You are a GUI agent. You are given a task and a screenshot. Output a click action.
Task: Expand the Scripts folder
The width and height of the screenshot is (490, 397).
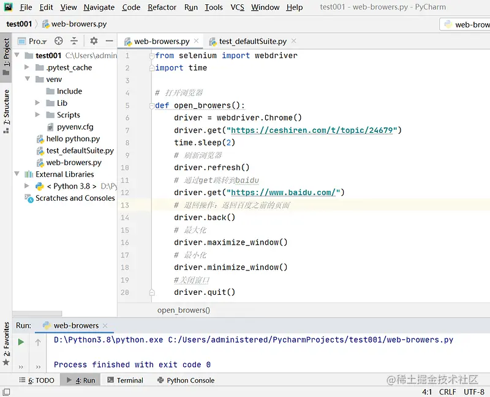pyautogui.click(x=37, y=114)
